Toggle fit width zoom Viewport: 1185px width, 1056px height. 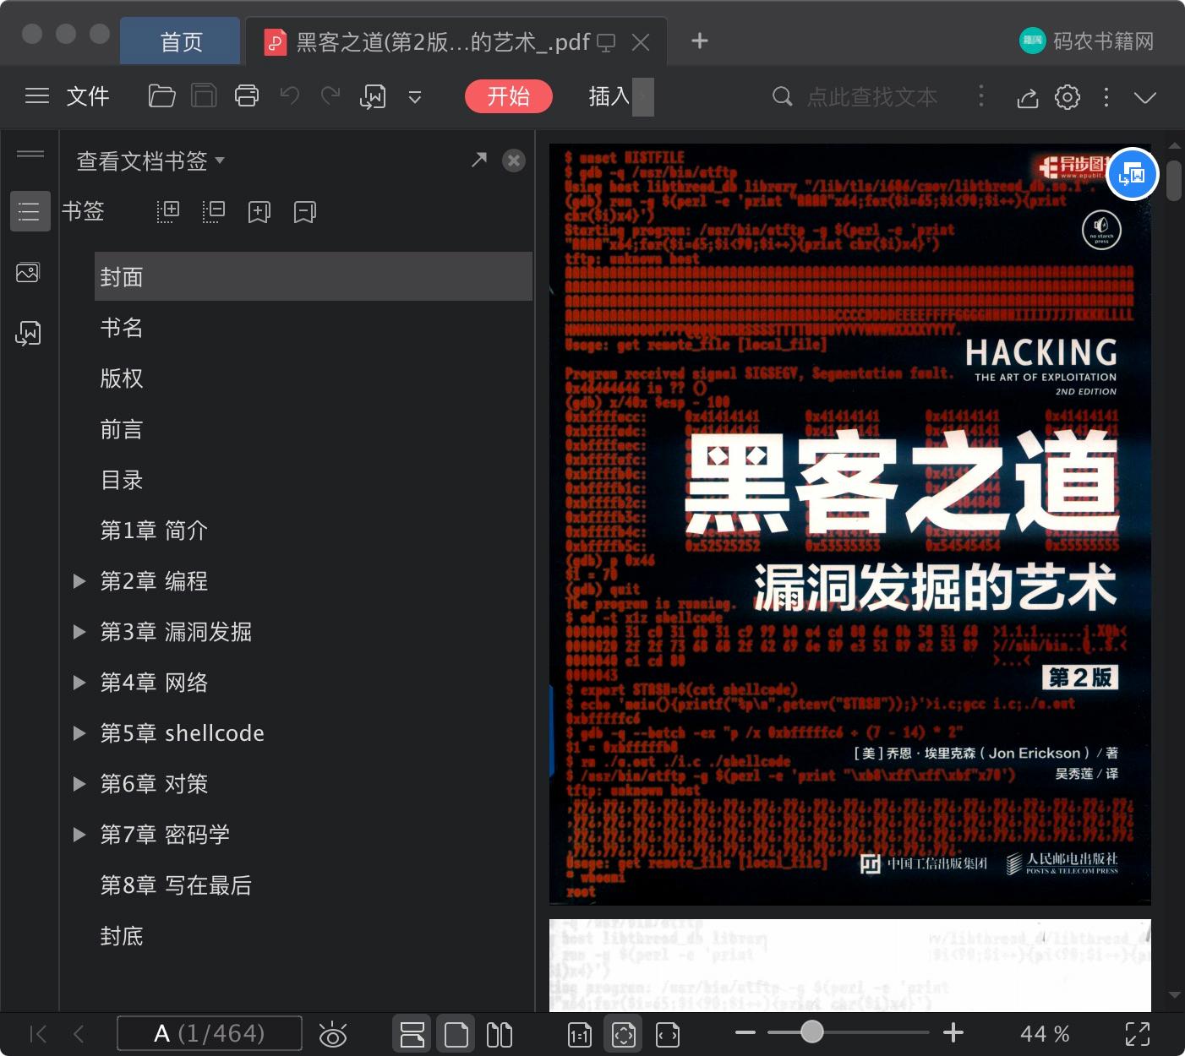tap(668, 1035)
